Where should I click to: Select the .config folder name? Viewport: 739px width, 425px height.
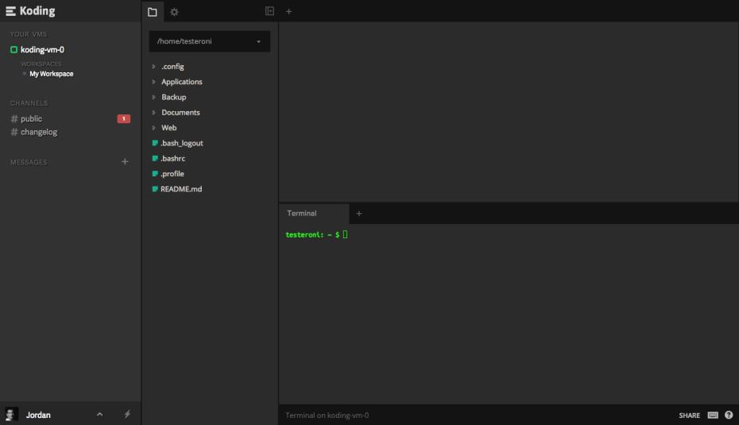pyautogui.click(x=172, y=67)
